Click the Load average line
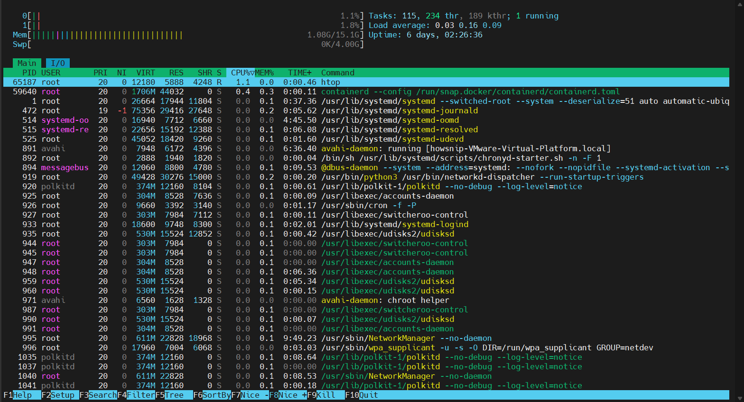Viewport: 744px width, 402px height. point(435,25)
